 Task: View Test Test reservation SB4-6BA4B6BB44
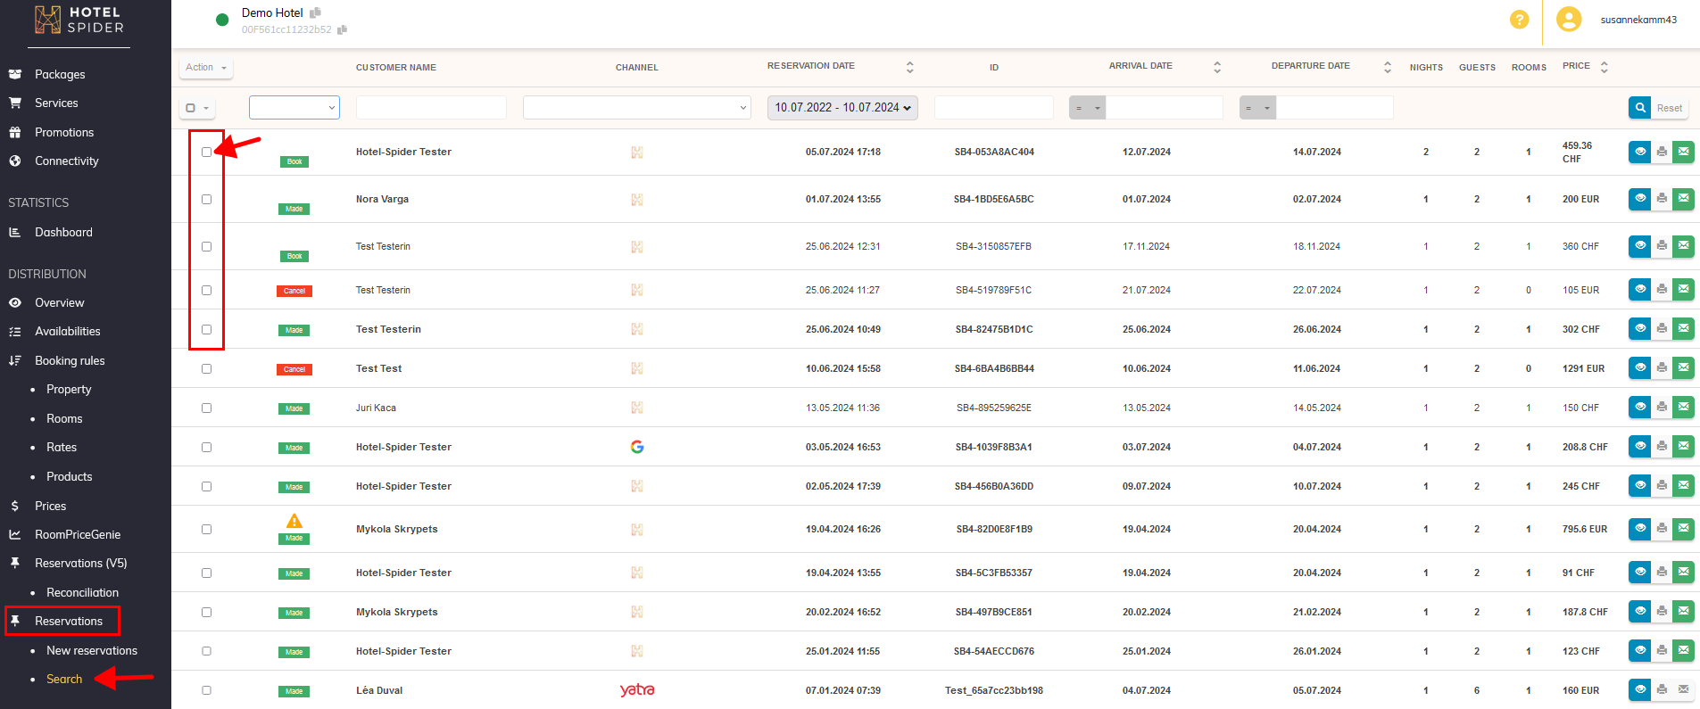click(1639, 368)
